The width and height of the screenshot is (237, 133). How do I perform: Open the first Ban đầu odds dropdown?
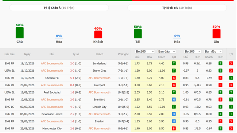click(166, 52)
